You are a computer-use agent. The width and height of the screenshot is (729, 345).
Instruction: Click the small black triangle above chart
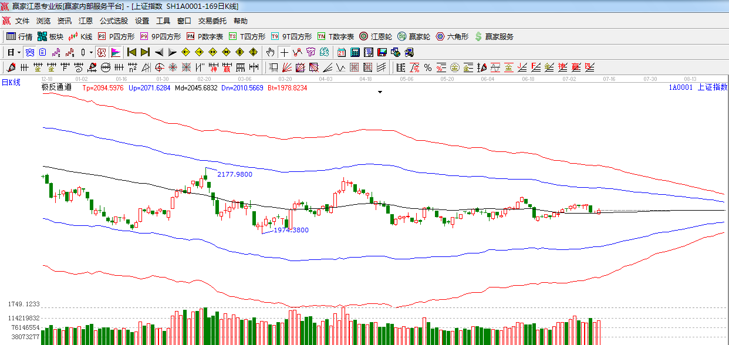pyautogui.click(x=380, y=92)
